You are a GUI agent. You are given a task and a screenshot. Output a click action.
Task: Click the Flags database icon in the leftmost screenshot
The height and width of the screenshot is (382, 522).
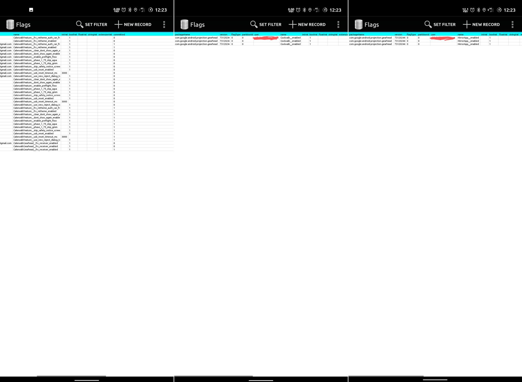[10, 25]
